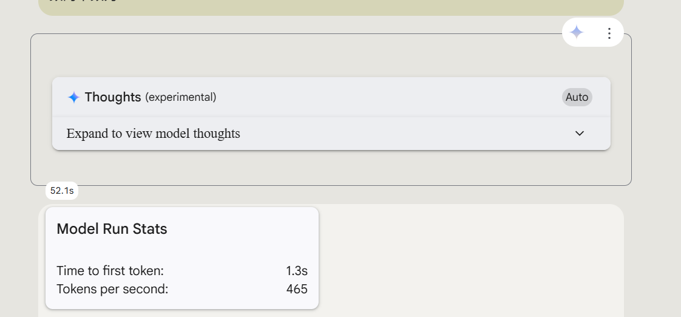Select the 'Tokens per second' label
681x317 pixels.
[x=112, y=288]
